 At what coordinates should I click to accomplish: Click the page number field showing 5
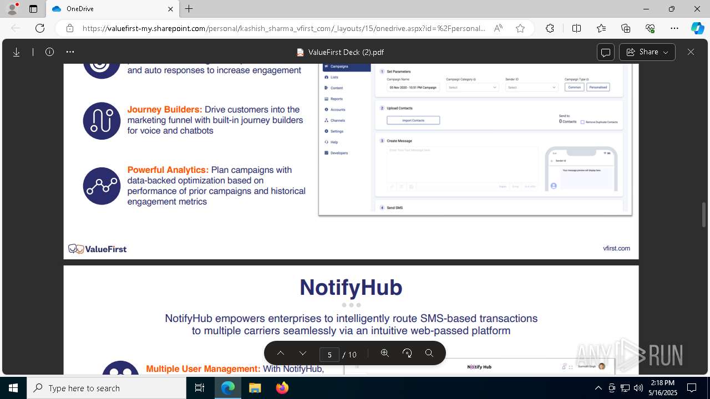tap(329, 354)
